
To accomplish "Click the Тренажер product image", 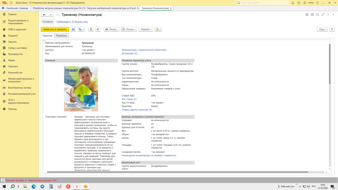I will (x=81, y=89).
